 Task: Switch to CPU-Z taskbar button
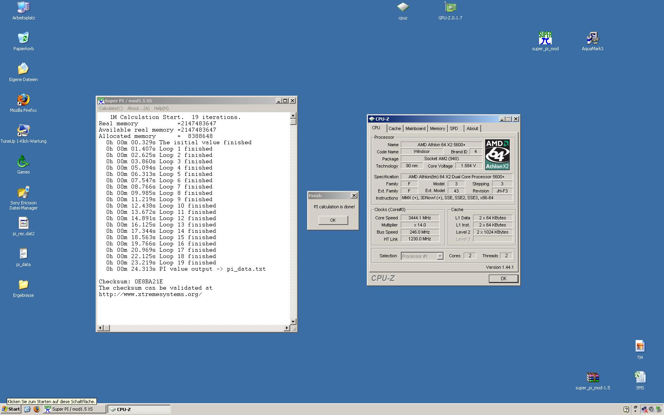(139, 409)
